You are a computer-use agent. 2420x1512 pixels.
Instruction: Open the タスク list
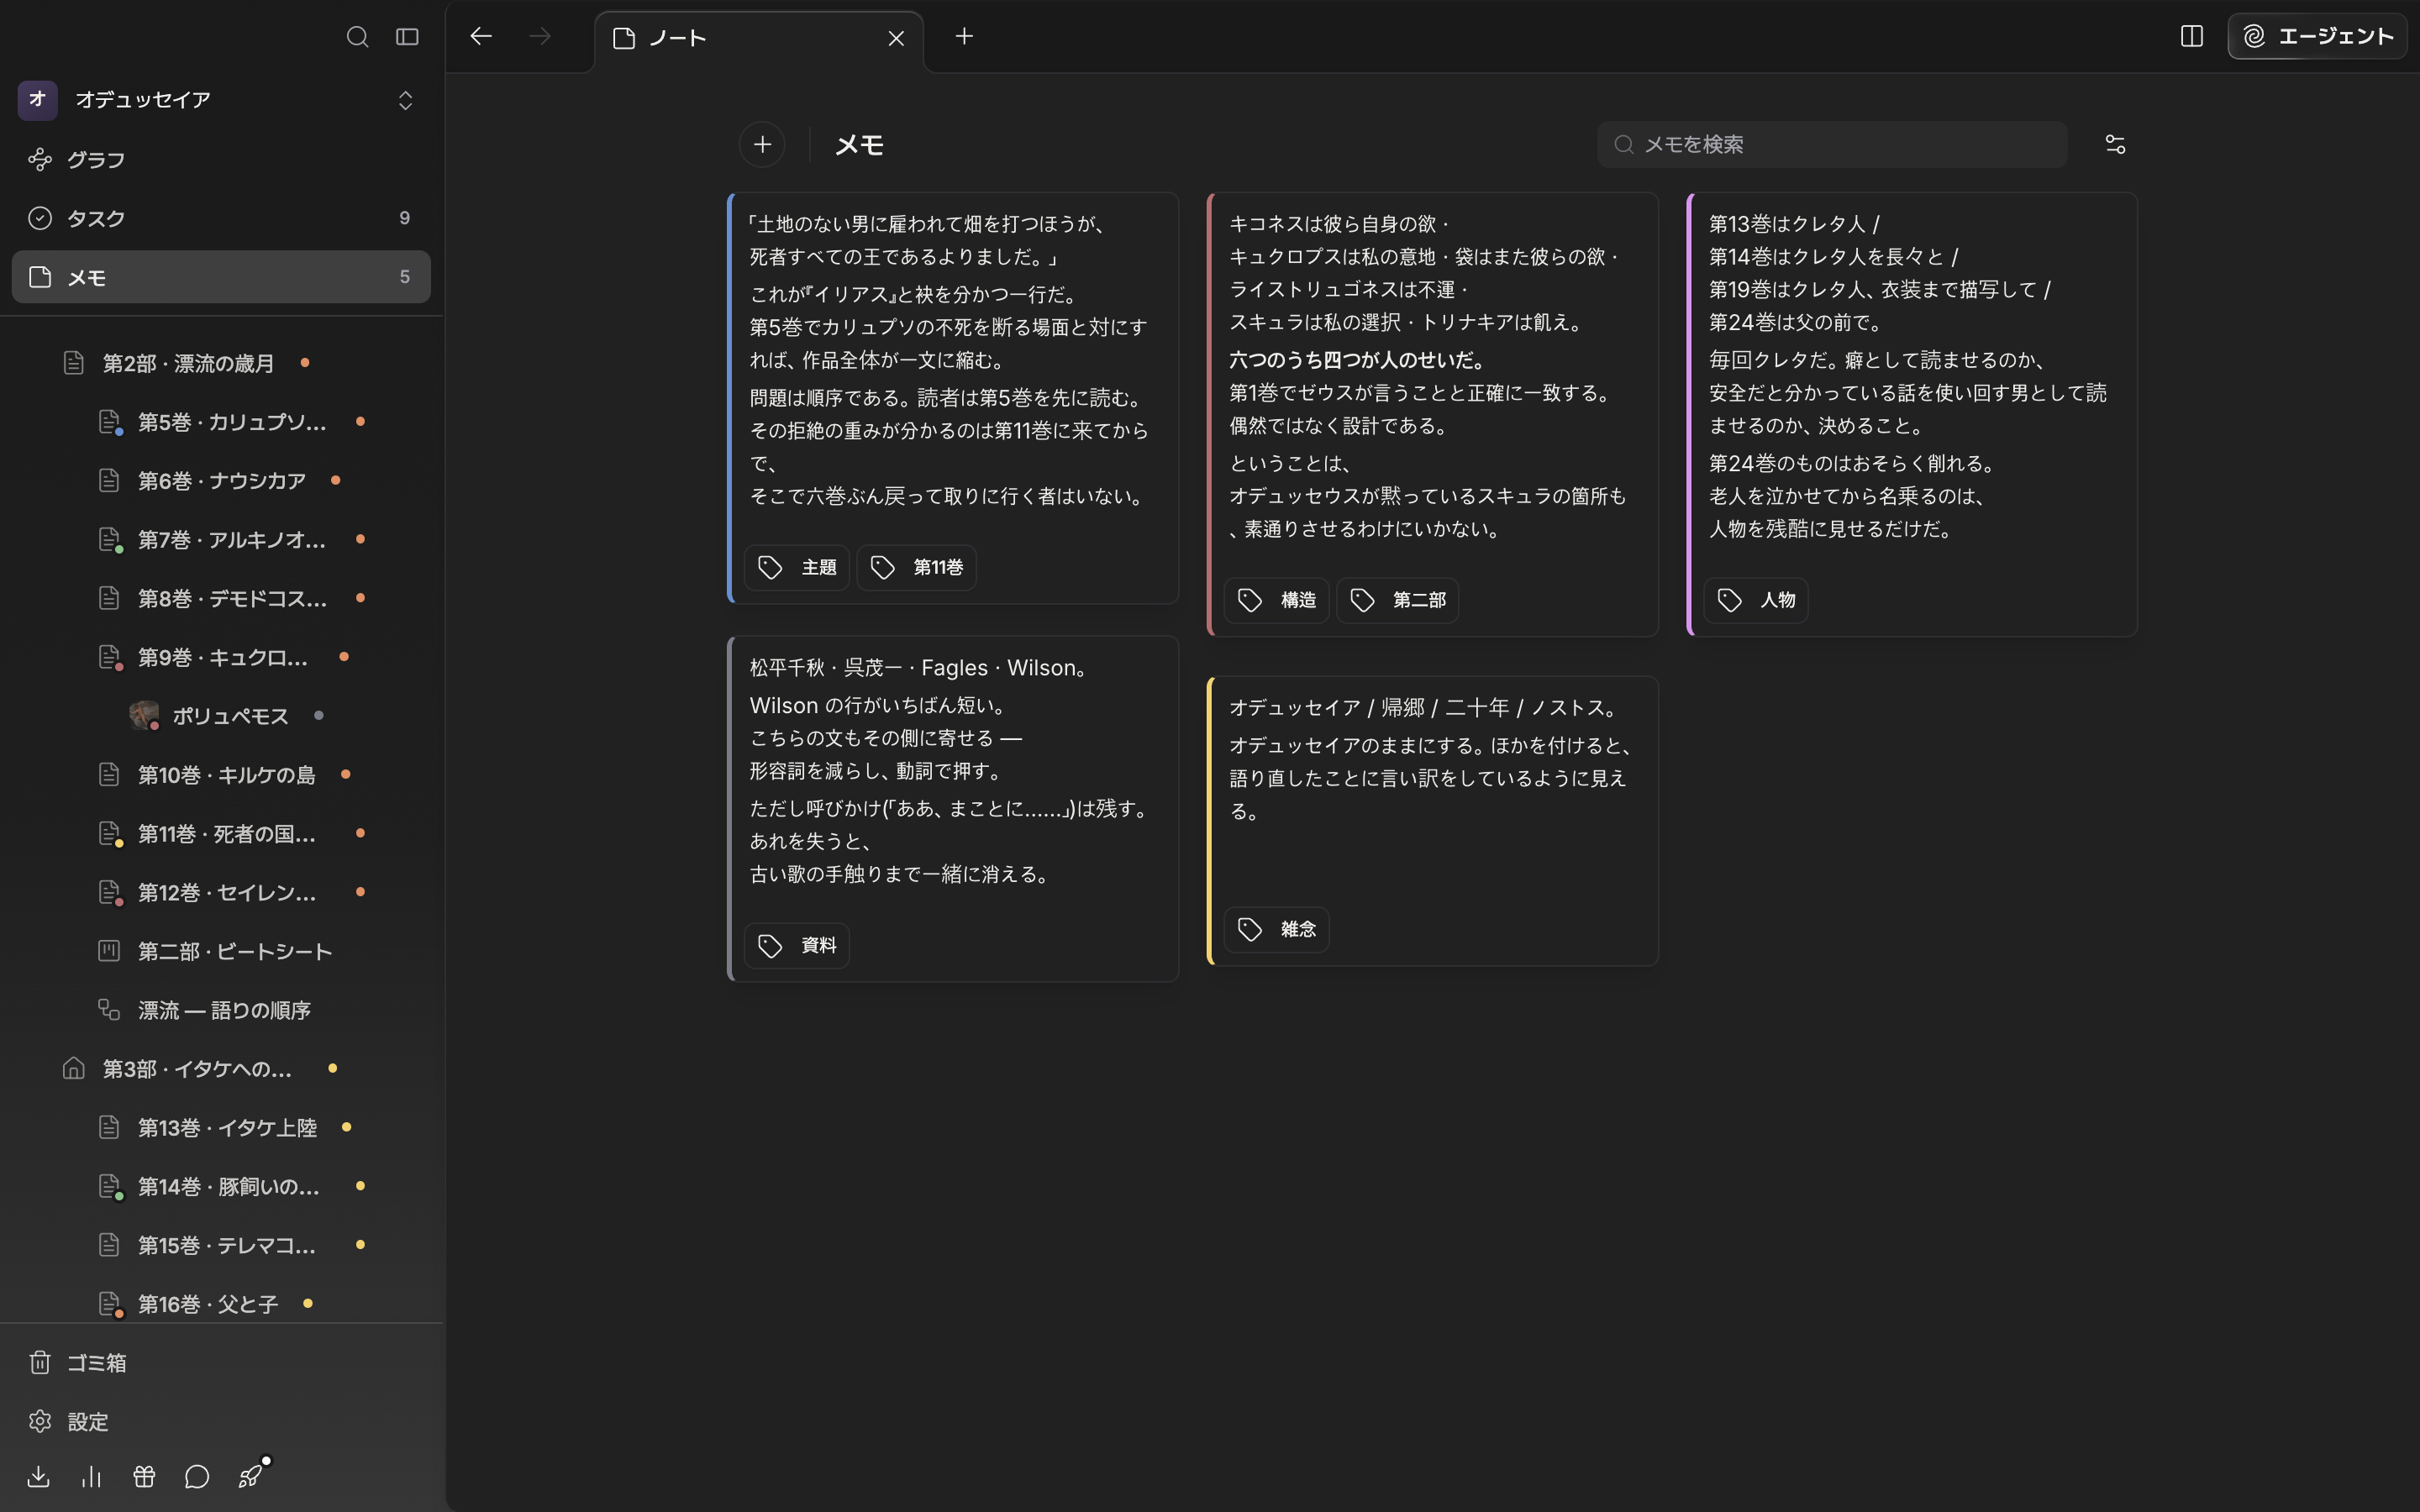coord(221,218)
